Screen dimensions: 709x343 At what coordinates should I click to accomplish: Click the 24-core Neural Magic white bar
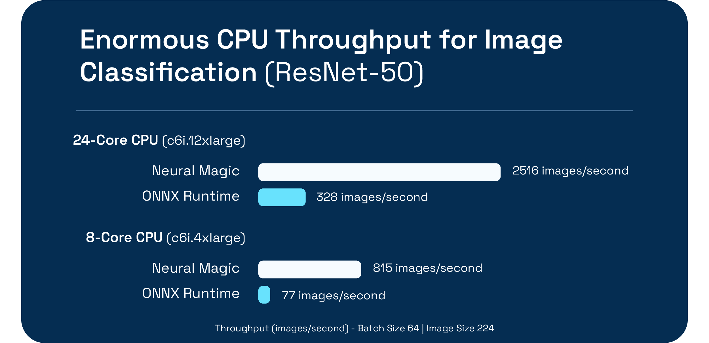[x=379, y=172]
